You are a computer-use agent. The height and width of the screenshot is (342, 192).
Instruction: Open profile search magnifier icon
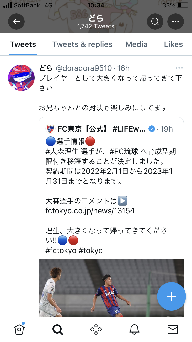click(155, 22)
